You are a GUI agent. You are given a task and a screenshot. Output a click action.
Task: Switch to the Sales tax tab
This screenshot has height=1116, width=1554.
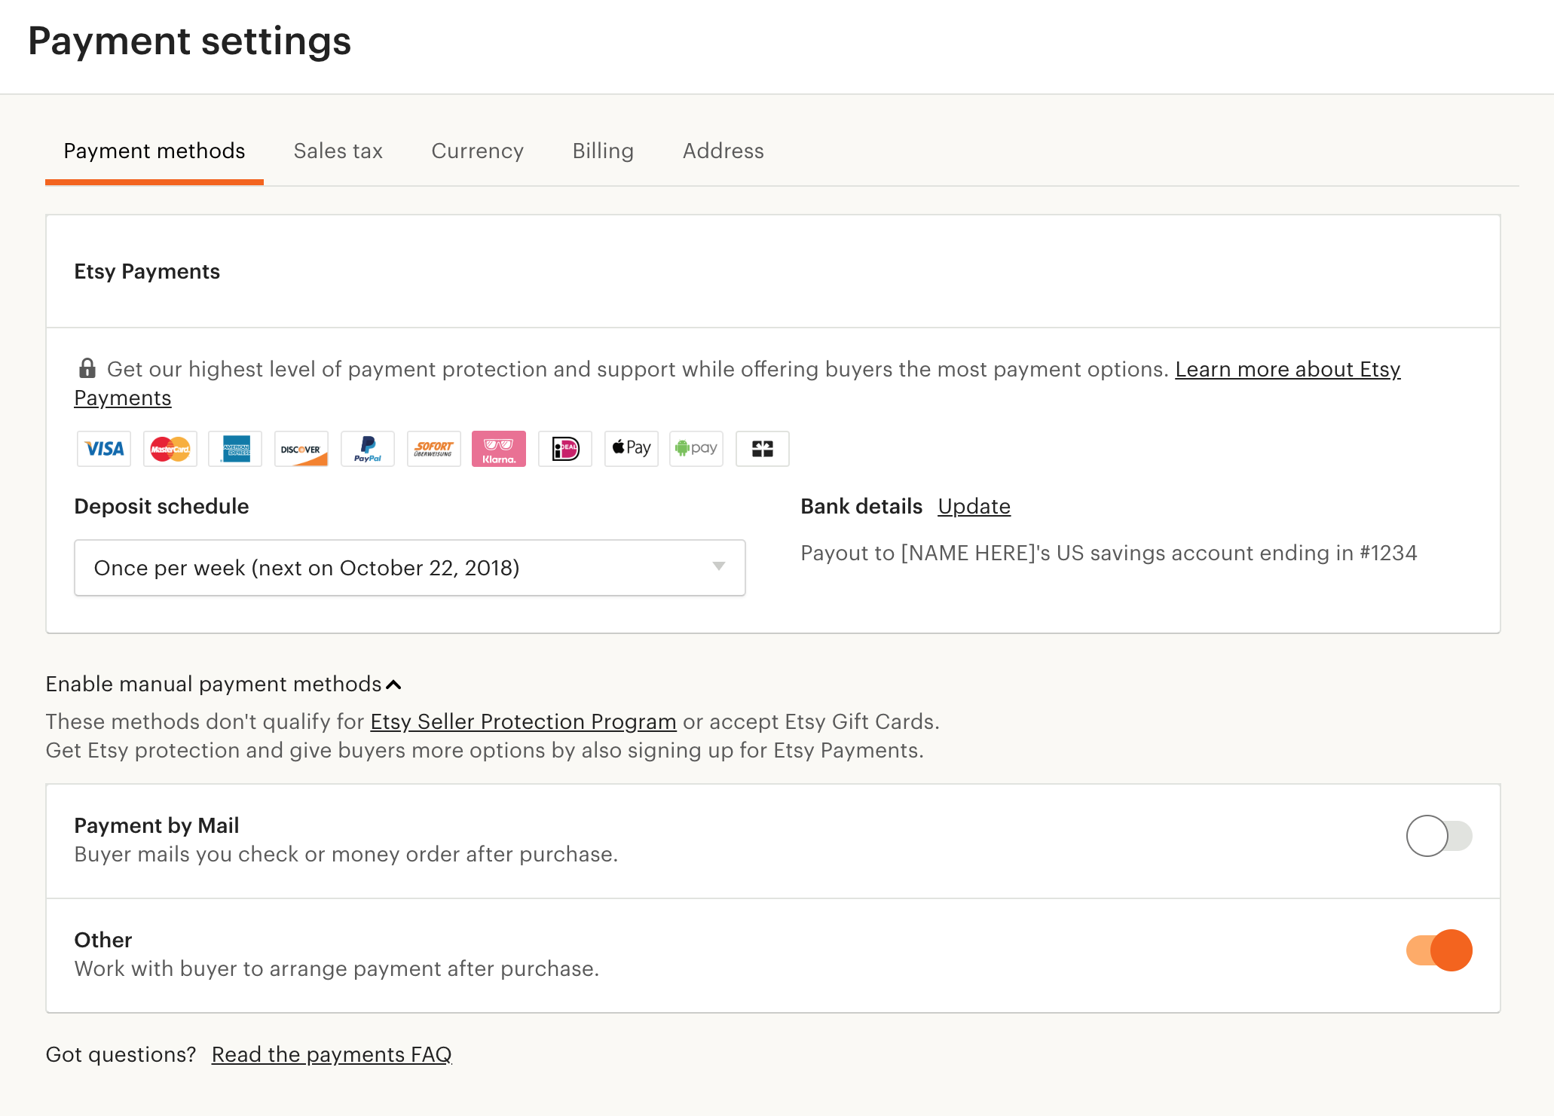(338, 151)
